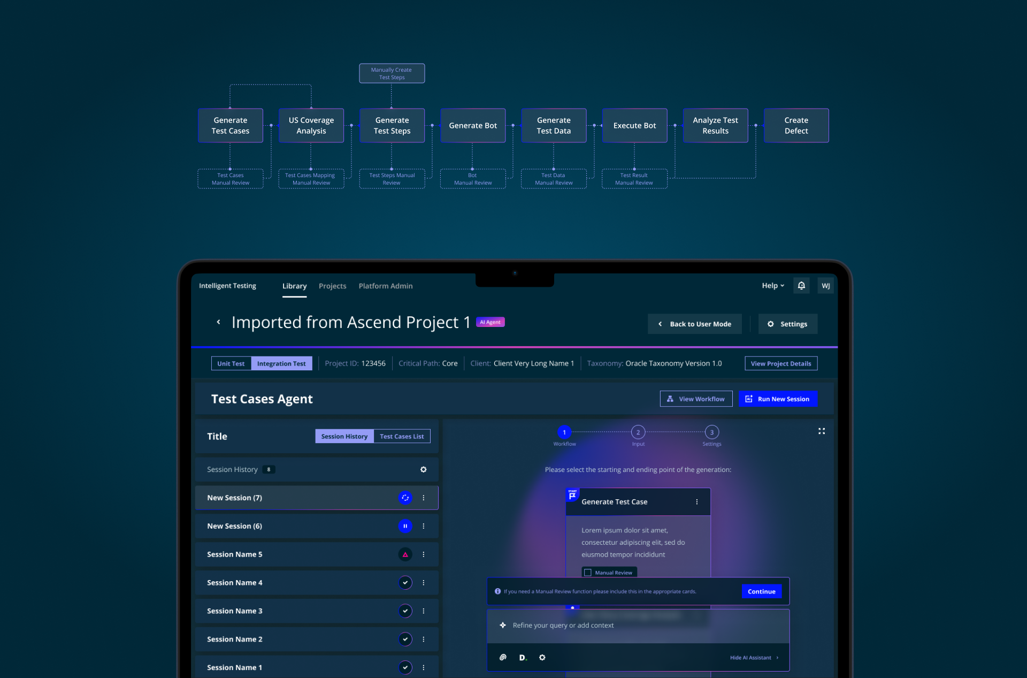Go to the Projects tab

(x=332, y=286)
